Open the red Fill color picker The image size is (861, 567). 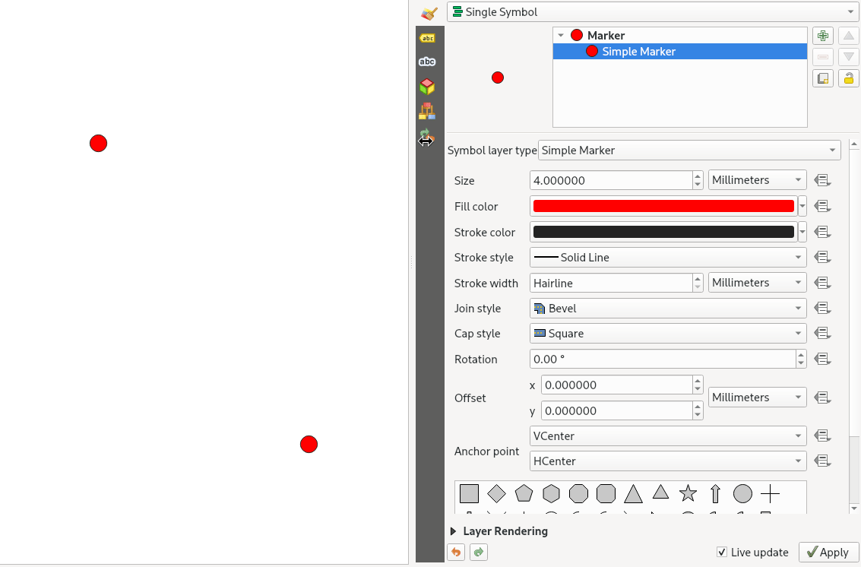click(x=663, y=207)
